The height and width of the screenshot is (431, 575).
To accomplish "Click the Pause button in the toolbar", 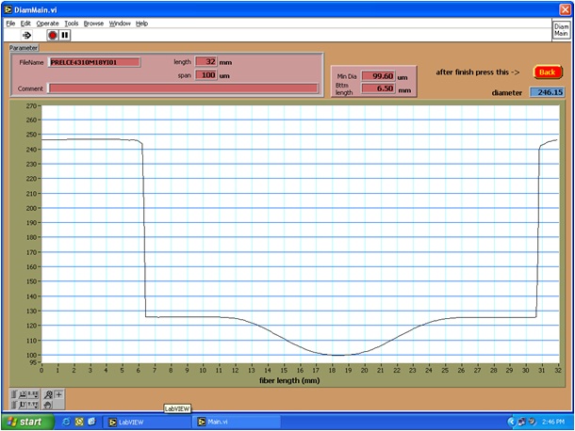I will tap(65, 35).
